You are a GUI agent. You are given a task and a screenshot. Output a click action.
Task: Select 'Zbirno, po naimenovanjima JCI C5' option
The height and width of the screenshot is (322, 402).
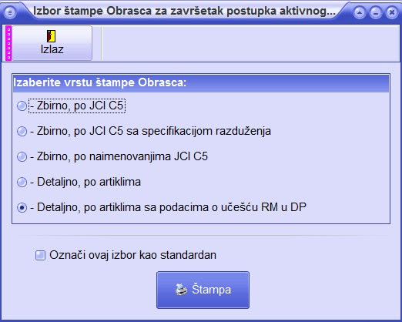[22, 156]
